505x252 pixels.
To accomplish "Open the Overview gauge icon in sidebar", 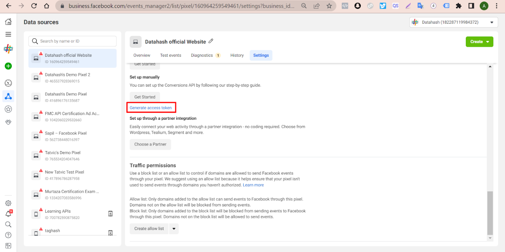I will (x=8, y=83).
